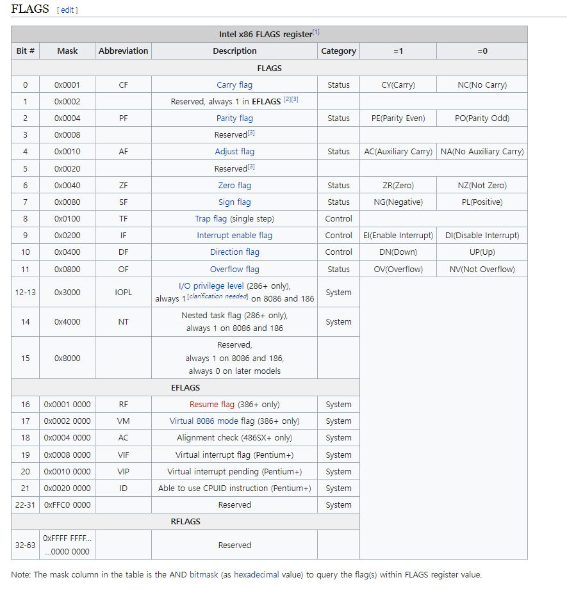Click citation [2] in the EFLAGS reserved row
The image size is (567, 589).
click(287, 99)
